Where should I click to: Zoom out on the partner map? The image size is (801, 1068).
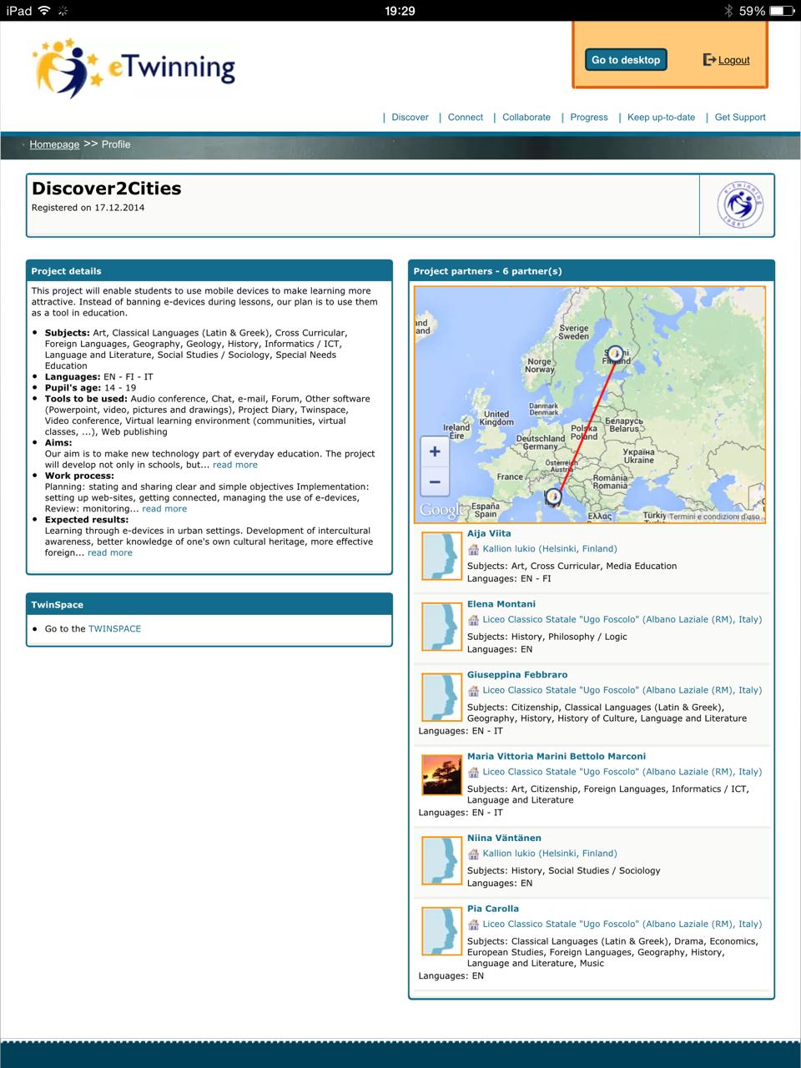coord(435,482)
